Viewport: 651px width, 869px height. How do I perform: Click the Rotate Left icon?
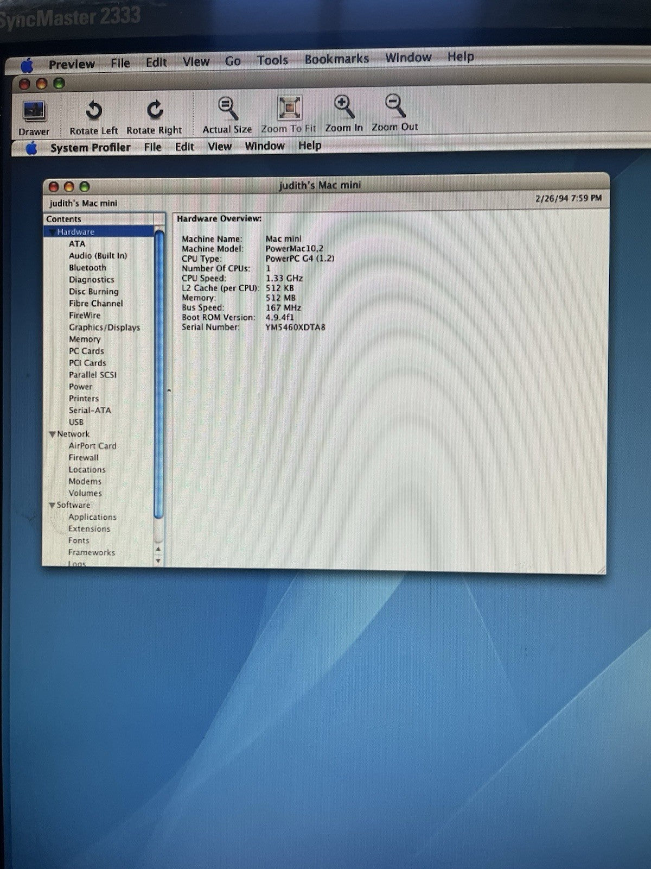click(x=94, y=110)
